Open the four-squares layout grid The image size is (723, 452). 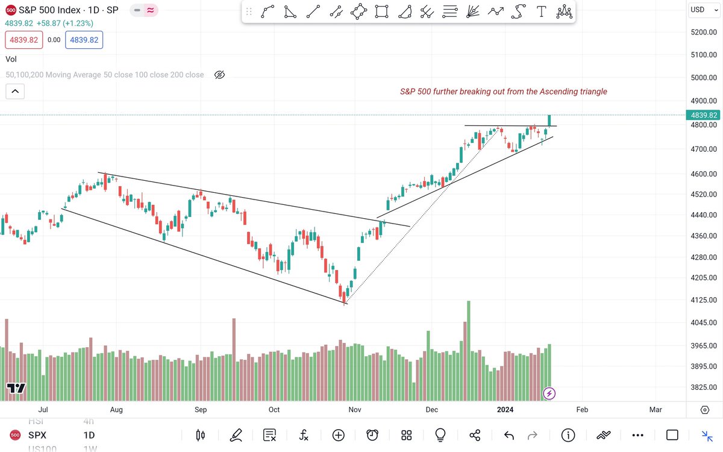(x=406, y=435)
